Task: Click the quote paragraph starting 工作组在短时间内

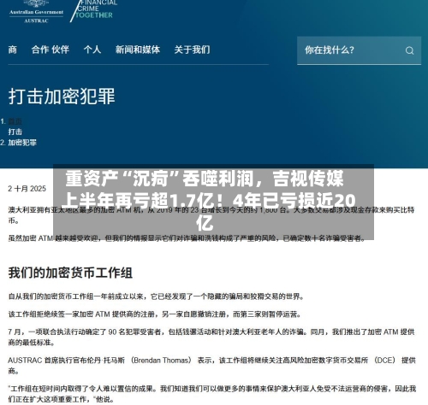Action: [212, 394]
